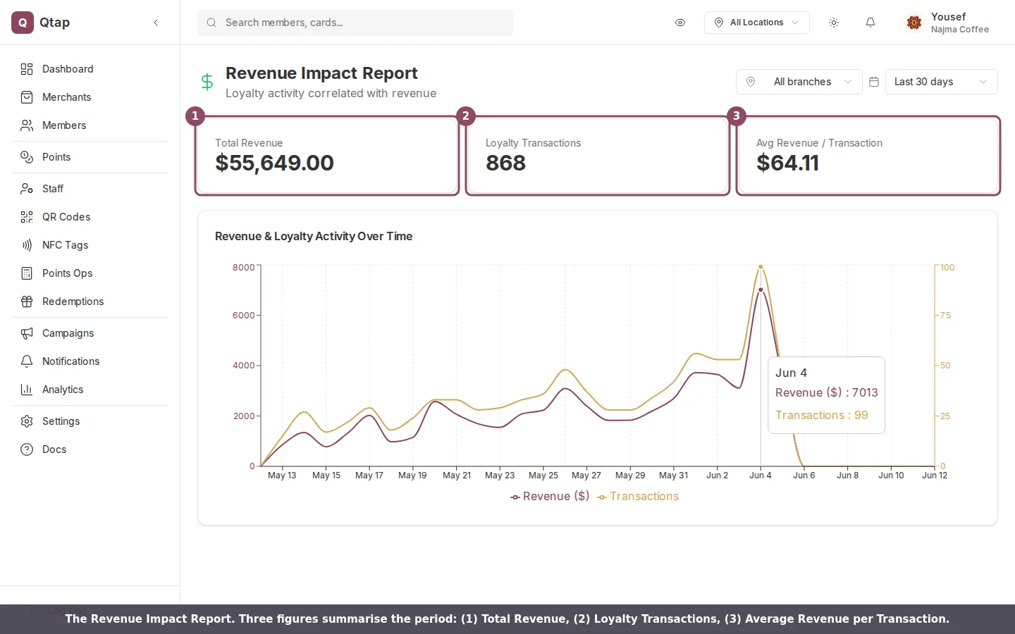
Task: Click the Docs help circle icon
Action: 27,449
